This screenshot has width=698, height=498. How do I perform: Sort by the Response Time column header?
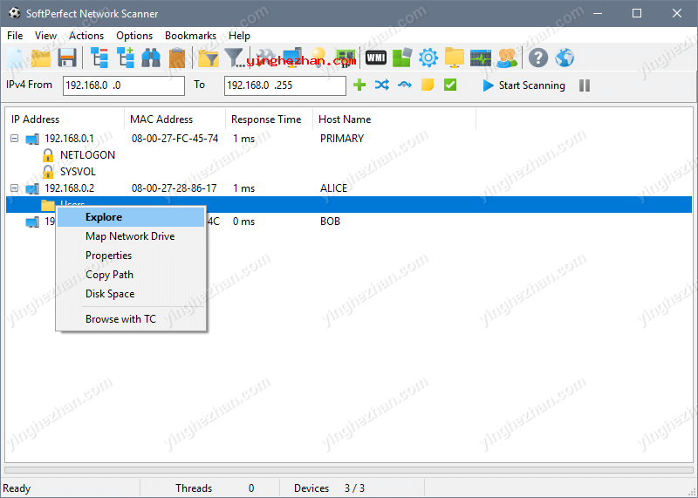[x=270, y=119]
